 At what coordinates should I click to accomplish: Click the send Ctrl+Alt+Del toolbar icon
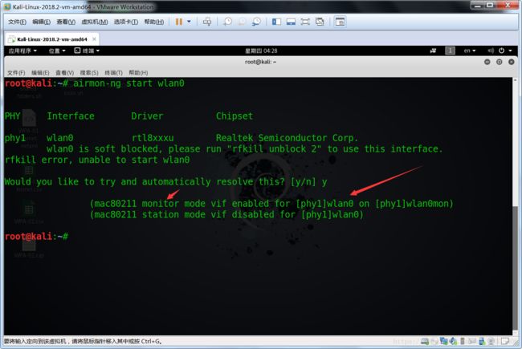[206, 22]
